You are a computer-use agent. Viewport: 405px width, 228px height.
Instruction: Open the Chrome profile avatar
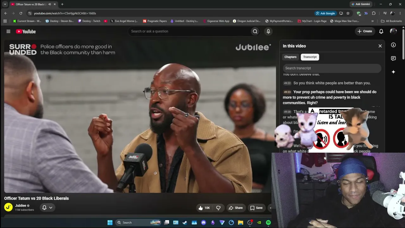[x=393, y=13]
